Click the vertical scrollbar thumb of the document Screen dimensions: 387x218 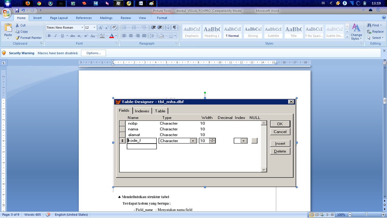[x=385, y=101]
